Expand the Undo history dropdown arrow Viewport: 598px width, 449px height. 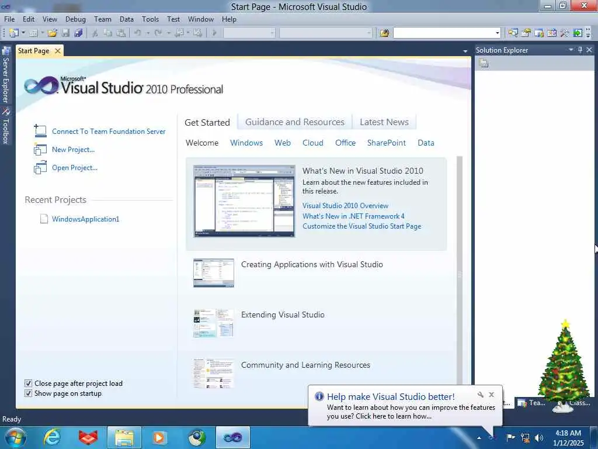(148, 33)
